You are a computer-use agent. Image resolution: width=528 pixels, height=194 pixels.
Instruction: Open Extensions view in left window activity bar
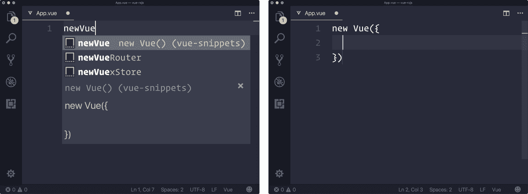tap(11, 104)
